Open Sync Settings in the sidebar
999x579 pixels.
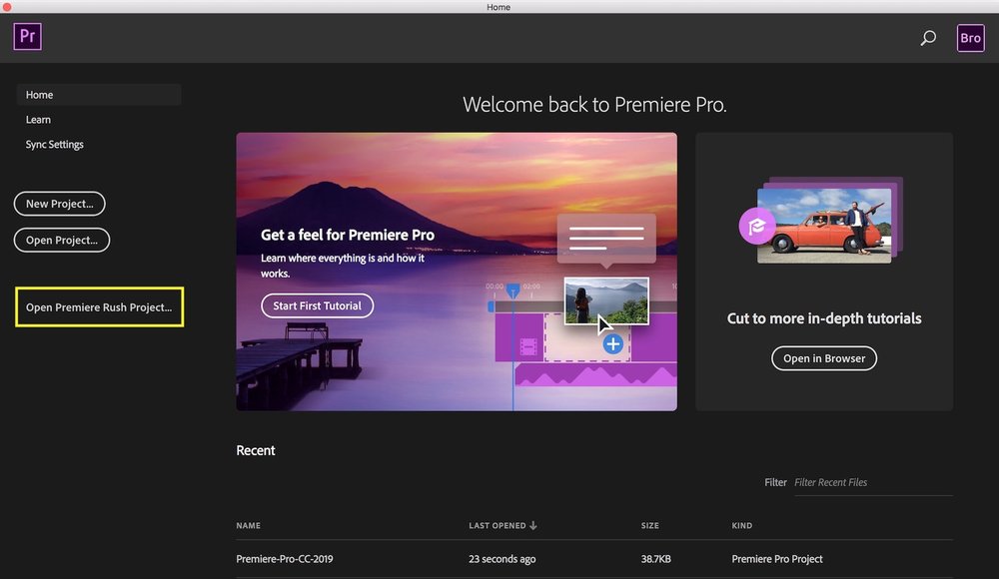tap(55, 144)
